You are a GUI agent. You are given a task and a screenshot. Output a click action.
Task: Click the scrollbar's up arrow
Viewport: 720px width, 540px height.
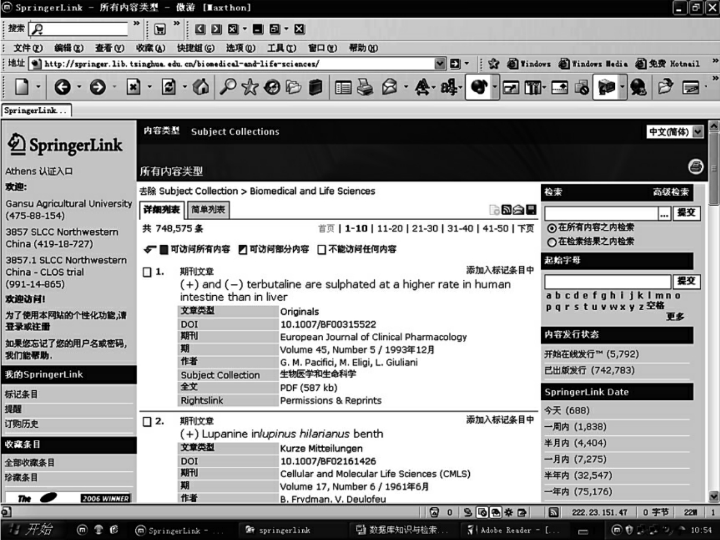(714, 127)
